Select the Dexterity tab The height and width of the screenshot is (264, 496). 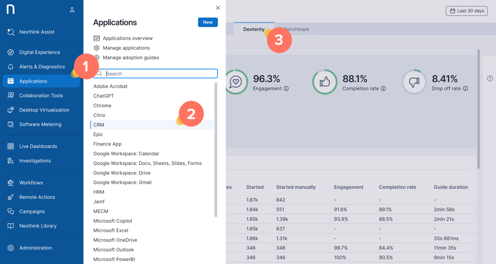click(x=253, y=29)
